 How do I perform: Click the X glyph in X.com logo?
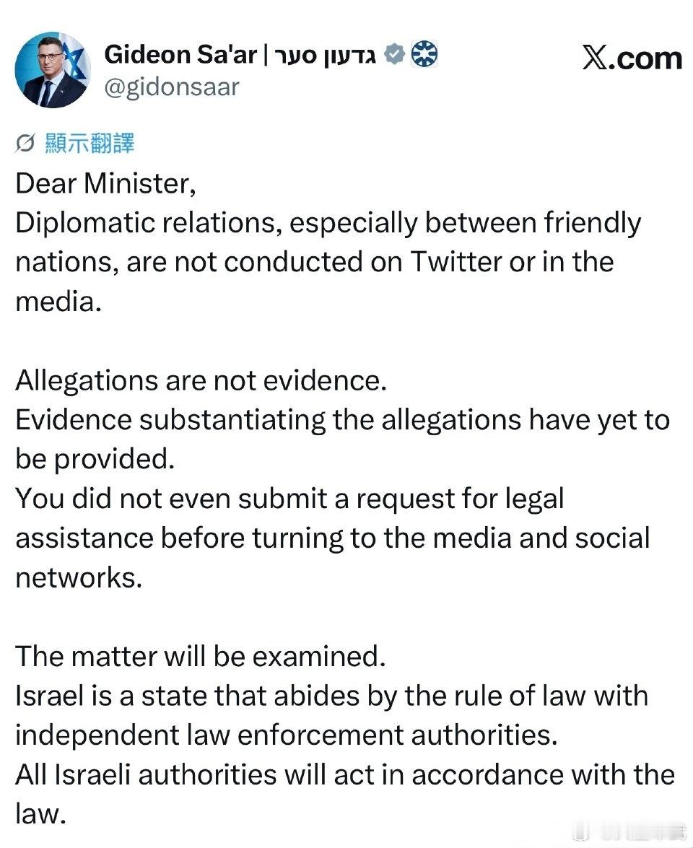(x=595, y=58)
